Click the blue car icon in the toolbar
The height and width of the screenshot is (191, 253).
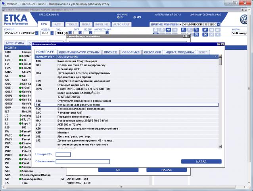coord(168,30)
